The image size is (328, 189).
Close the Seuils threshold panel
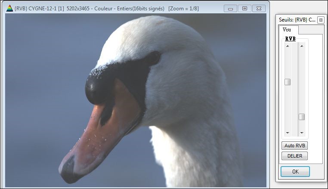point(320,20)
